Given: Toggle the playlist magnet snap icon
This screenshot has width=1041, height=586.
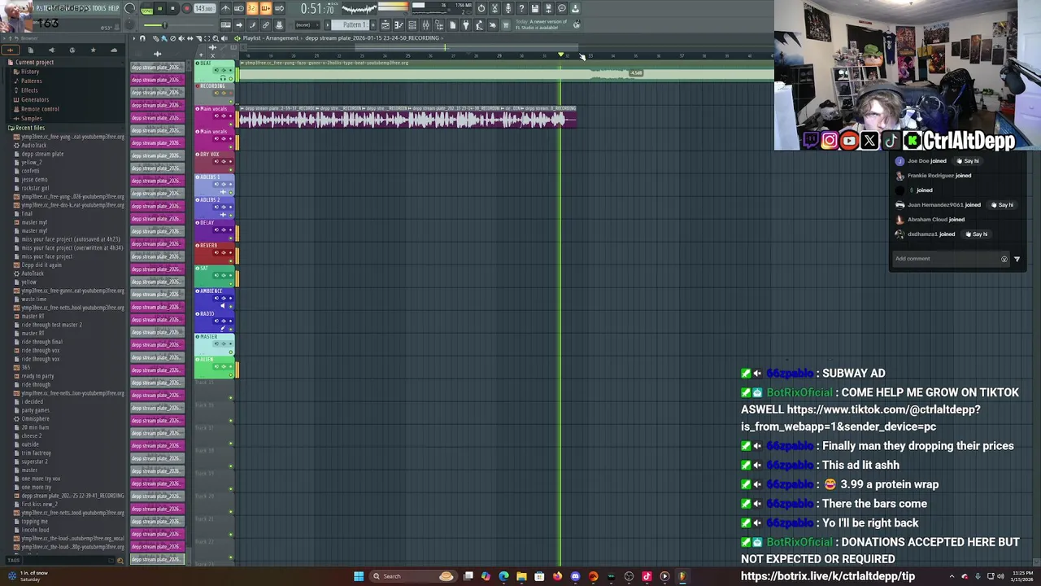Looking at the screenshot, I should pos(142,38).
